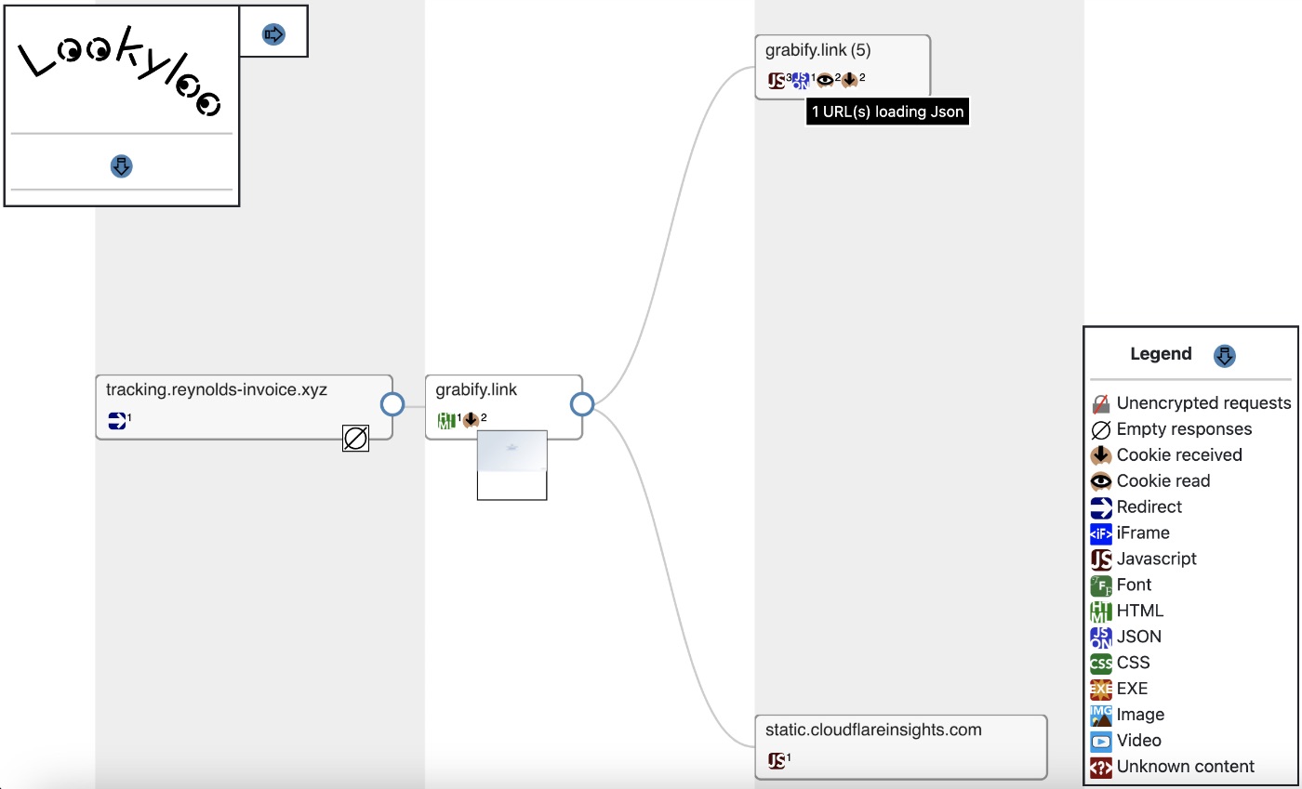Open redirect icon on tracking.reynolds-invoice.xyz node
The height and width of the screenshot is (789, 1302).
coord(116,420)
